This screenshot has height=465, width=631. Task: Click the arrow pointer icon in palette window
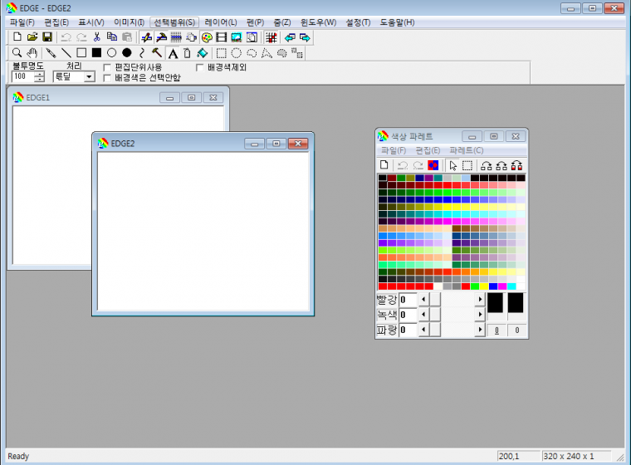point(452,165)
